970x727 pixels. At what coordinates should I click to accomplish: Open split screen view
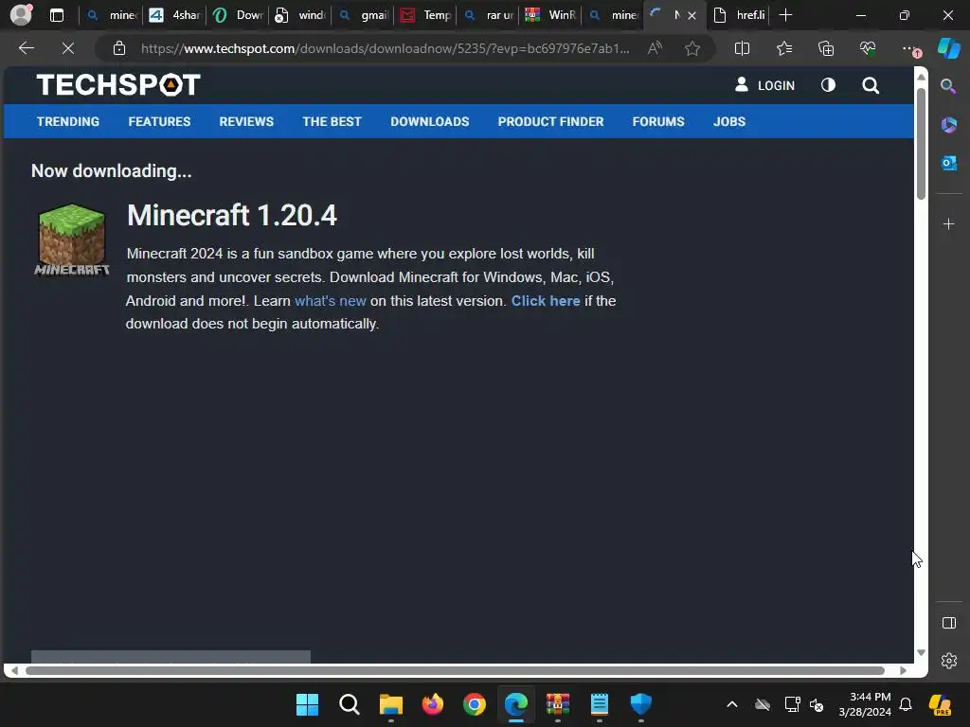[x=742, y=48]
